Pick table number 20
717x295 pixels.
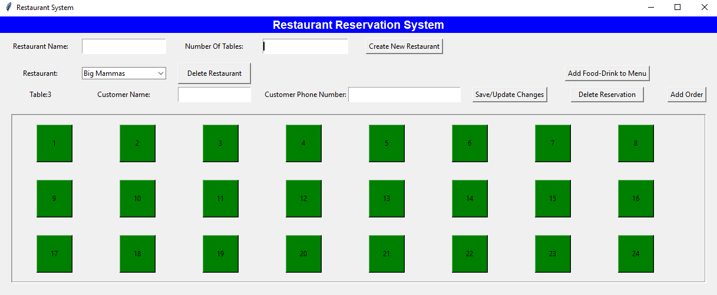point(303,253)
